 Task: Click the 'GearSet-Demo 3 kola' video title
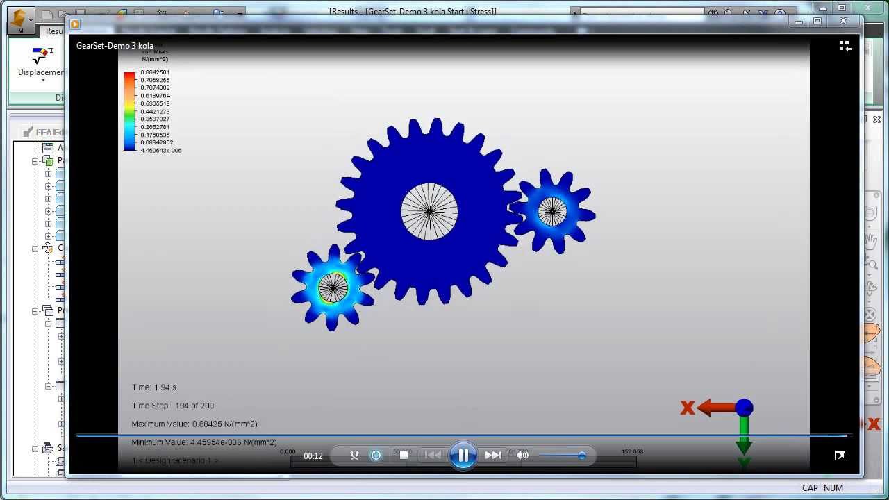115,46
